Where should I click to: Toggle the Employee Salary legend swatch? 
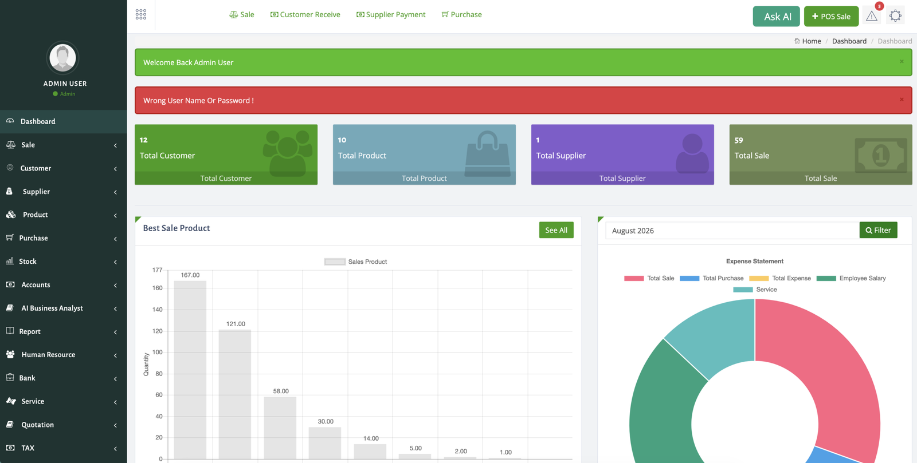click(826, 278)
